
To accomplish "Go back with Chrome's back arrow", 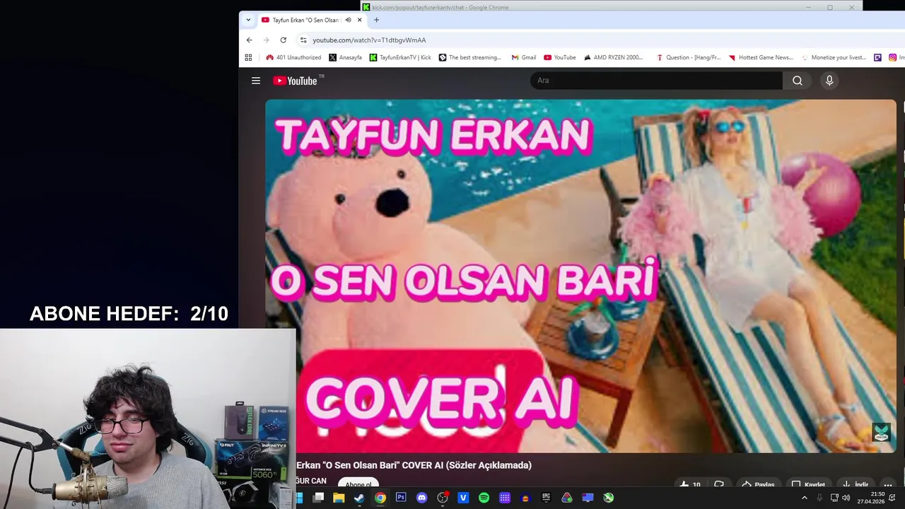I will click(250, 40).
